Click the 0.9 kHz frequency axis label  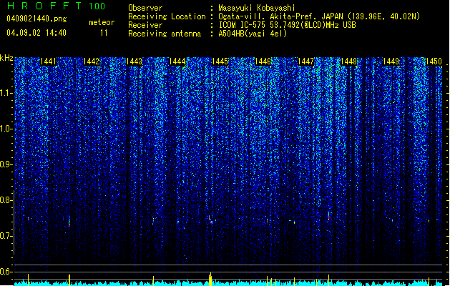point(6,164)
